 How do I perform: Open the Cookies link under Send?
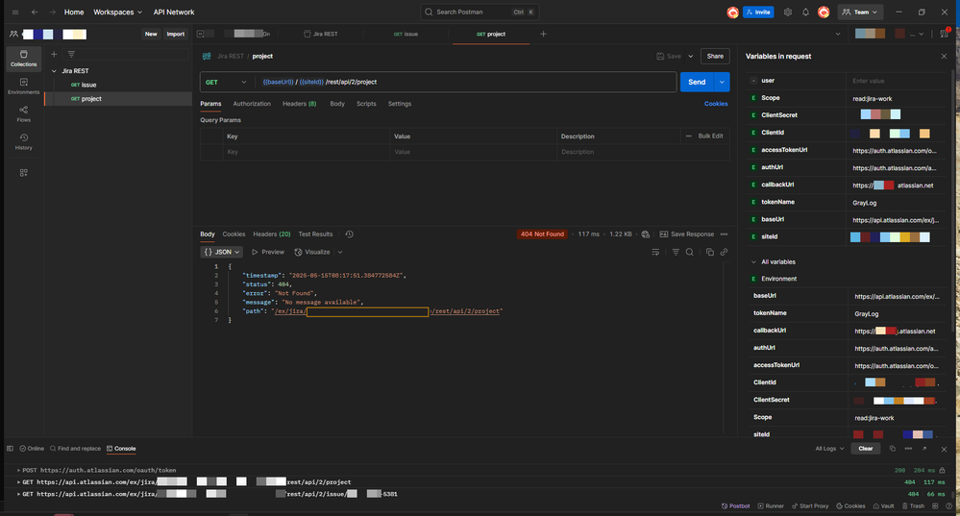(x=716, y=104)
